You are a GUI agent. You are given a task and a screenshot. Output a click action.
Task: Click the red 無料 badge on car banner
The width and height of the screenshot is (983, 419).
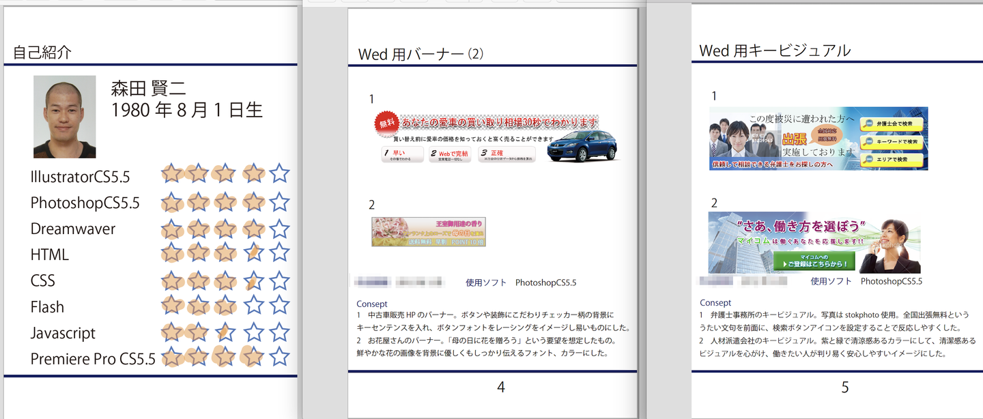pyautogui.click(x=387, y=123)
